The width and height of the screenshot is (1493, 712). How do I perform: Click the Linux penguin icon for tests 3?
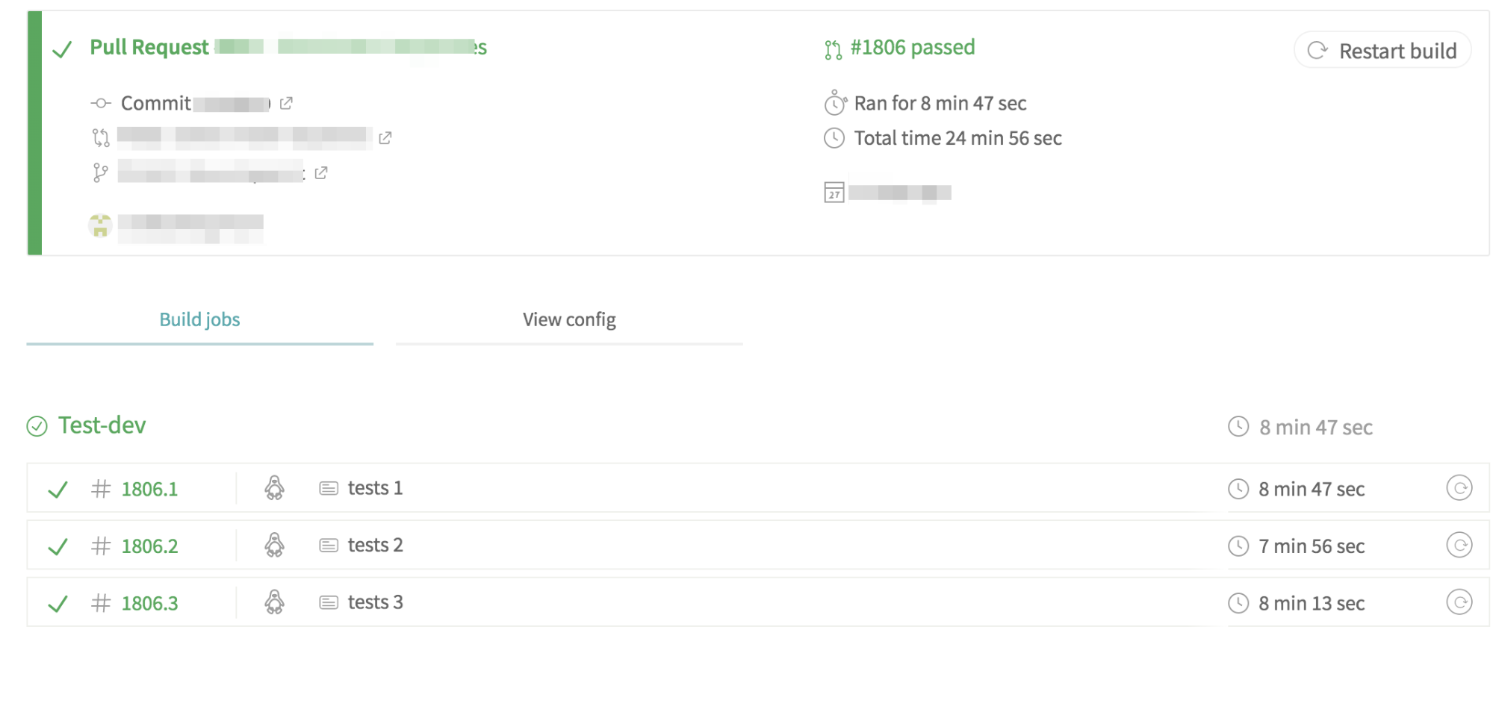point(275,602)
